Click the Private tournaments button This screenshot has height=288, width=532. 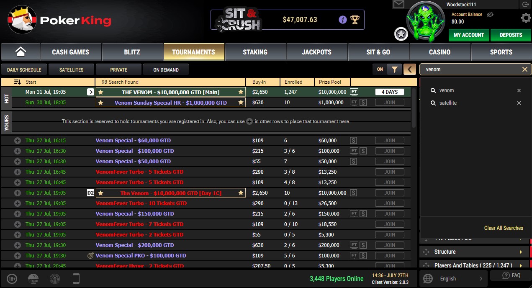(119, 69)
